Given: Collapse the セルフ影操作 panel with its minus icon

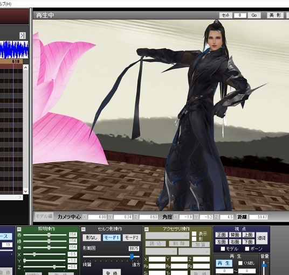Looking at the screenshot, I should [x=84, y=229].
